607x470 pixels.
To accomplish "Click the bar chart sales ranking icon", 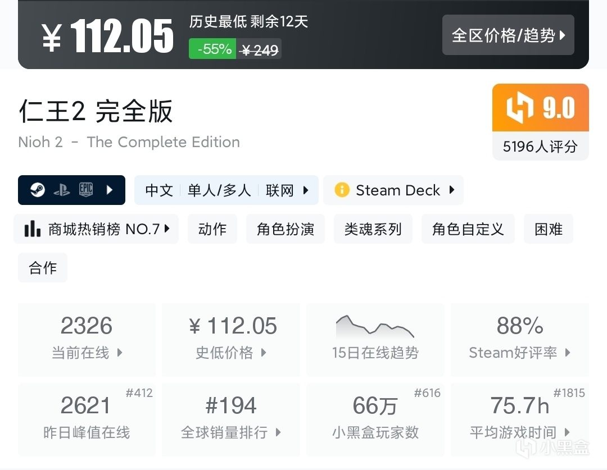I will pos(33,229).
